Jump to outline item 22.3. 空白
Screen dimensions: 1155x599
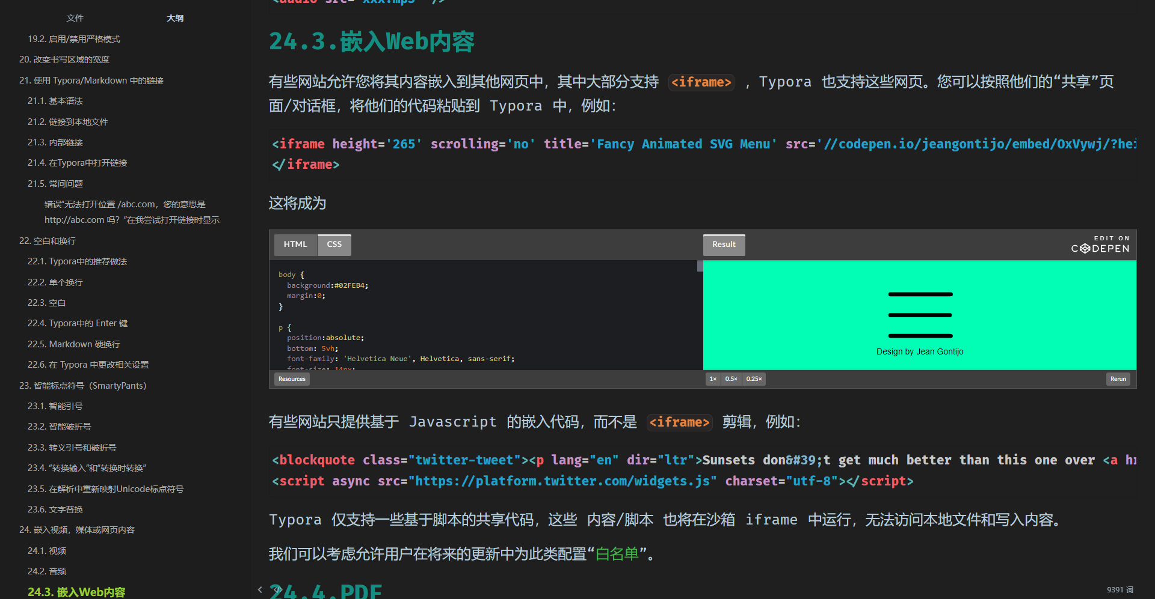click(47, 303)
